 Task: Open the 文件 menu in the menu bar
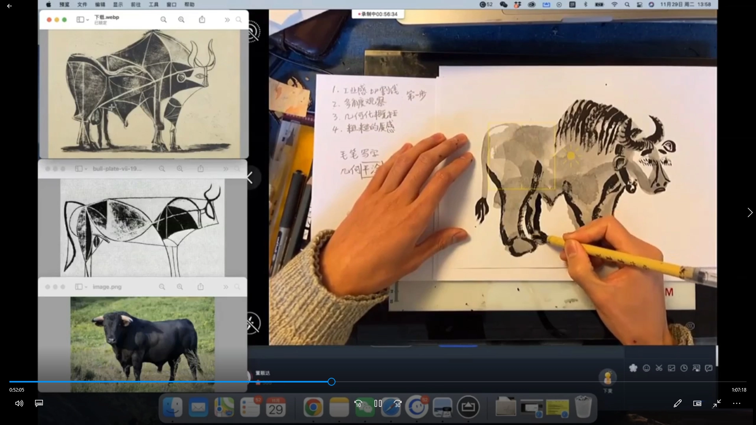(x=82, y=4)
